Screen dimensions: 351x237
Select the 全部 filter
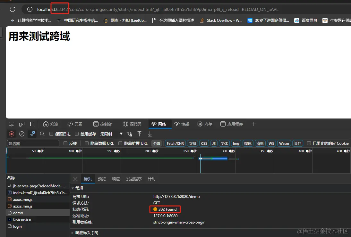coord(156,143)
